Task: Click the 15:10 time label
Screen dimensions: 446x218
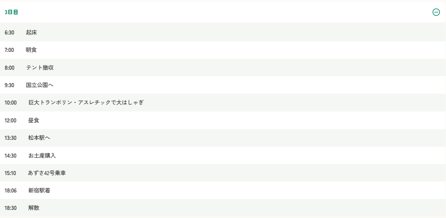Action: [x=10, y=173]
